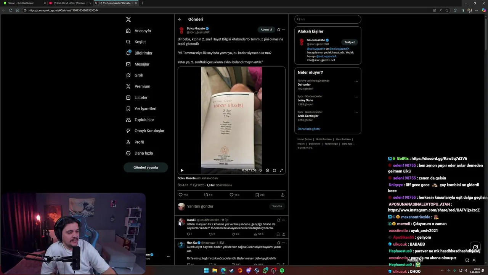Switch the video to fullscreen

tap(281, 170)
